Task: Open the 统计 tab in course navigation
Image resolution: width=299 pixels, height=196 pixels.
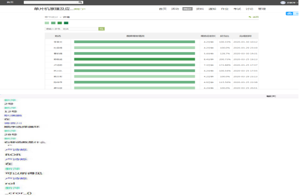Action: coord(187,9)
